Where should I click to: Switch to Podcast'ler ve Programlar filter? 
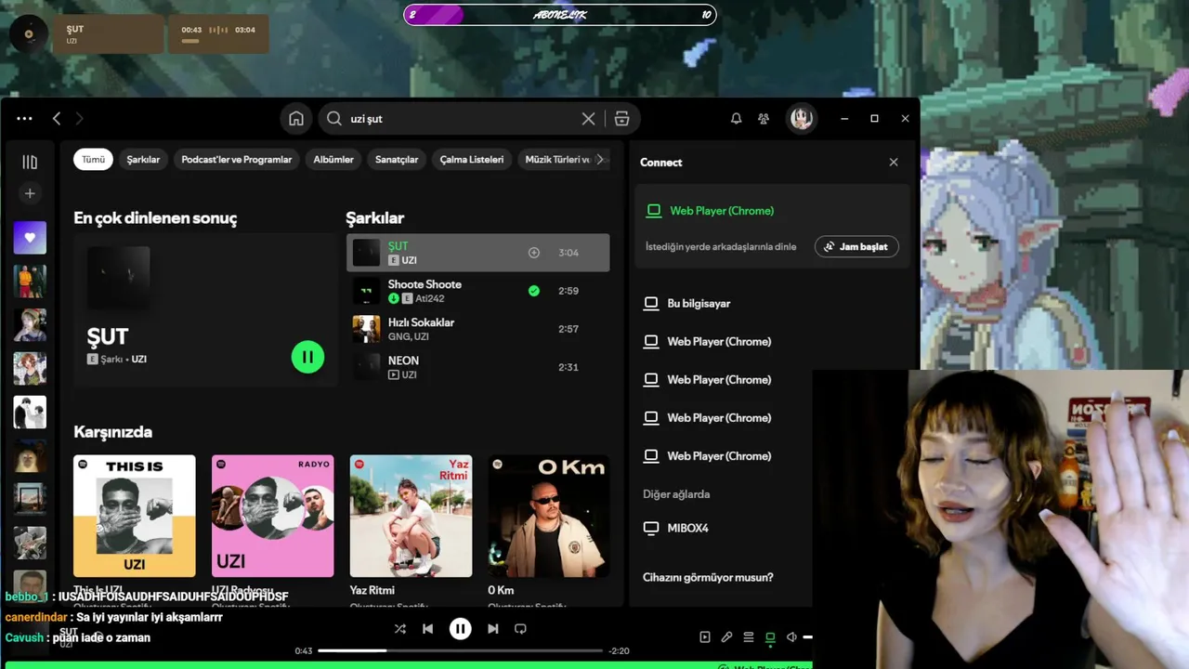(236, 160)
